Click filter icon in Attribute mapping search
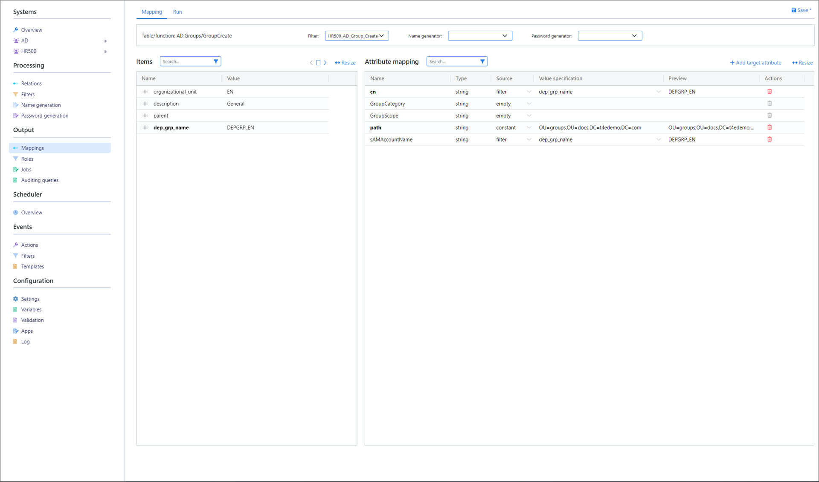819x482 pixels. (x=482, y=61)
